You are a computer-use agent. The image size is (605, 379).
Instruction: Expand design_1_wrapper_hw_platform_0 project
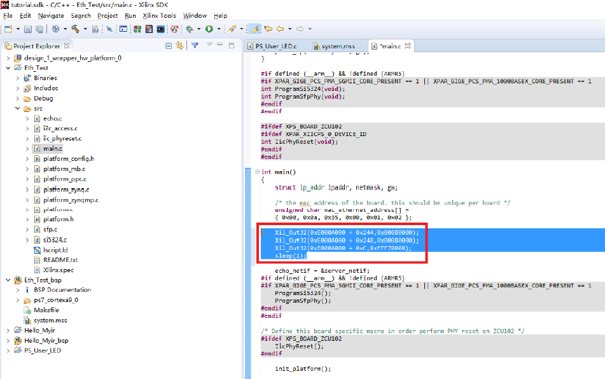tap(8, 59)
